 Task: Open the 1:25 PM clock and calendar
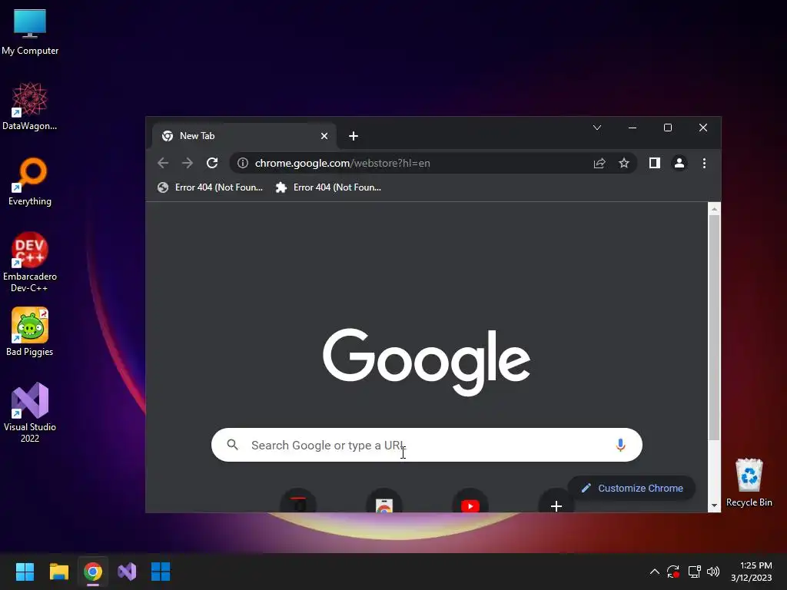(752, 572)
